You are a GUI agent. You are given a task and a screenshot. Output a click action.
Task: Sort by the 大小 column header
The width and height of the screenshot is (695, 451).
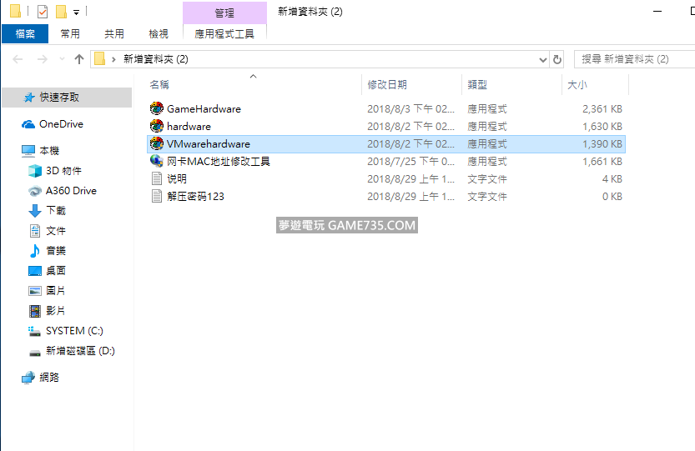pos(595,85)
